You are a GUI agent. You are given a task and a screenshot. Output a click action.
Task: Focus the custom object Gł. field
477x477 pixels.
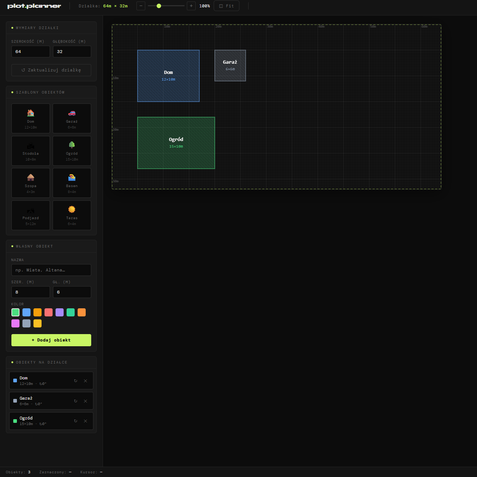pos(72,292)
